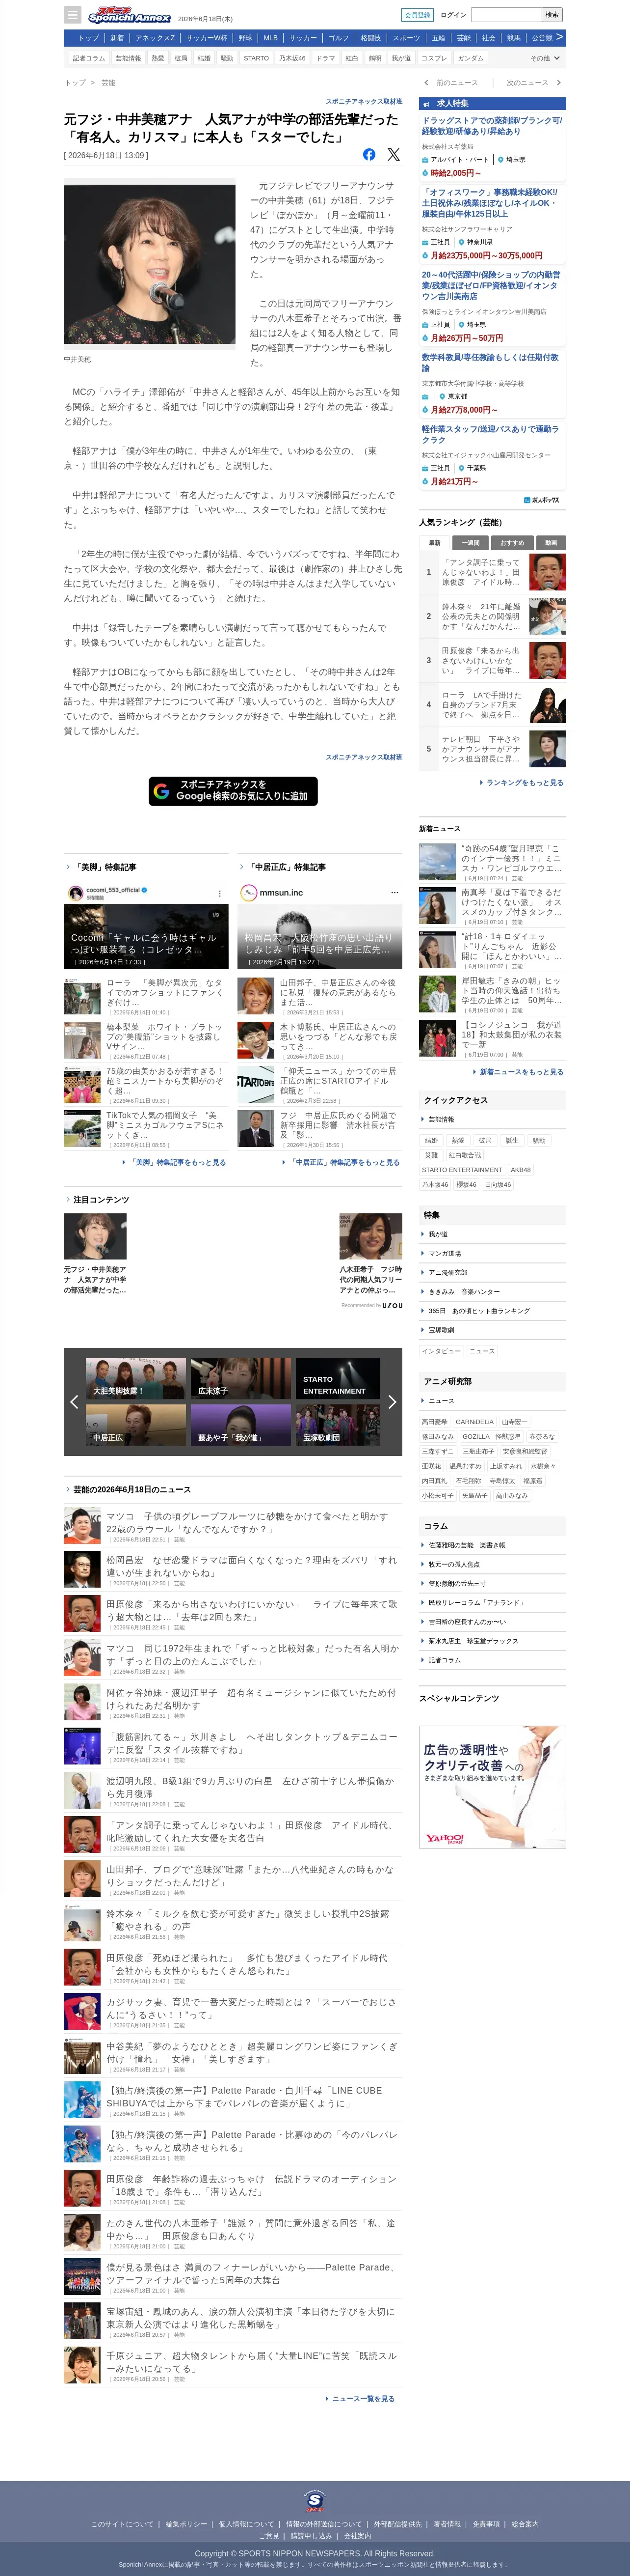
Task: Go to previous news arrow
Action: [x=426, y=83]
